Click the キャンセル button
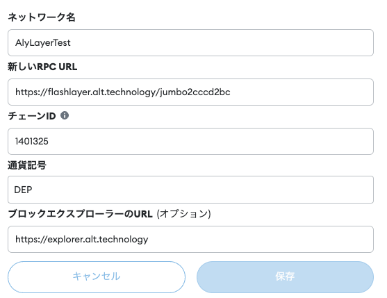This screenshot has height=298, width=387. pyautogui.click(x=97, y=277)
